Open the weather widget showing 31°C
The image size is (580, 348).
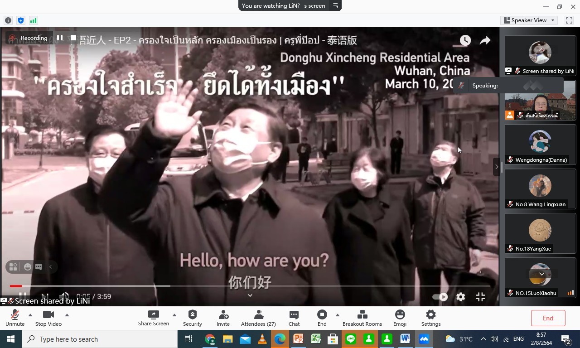(x=459, y=339)
